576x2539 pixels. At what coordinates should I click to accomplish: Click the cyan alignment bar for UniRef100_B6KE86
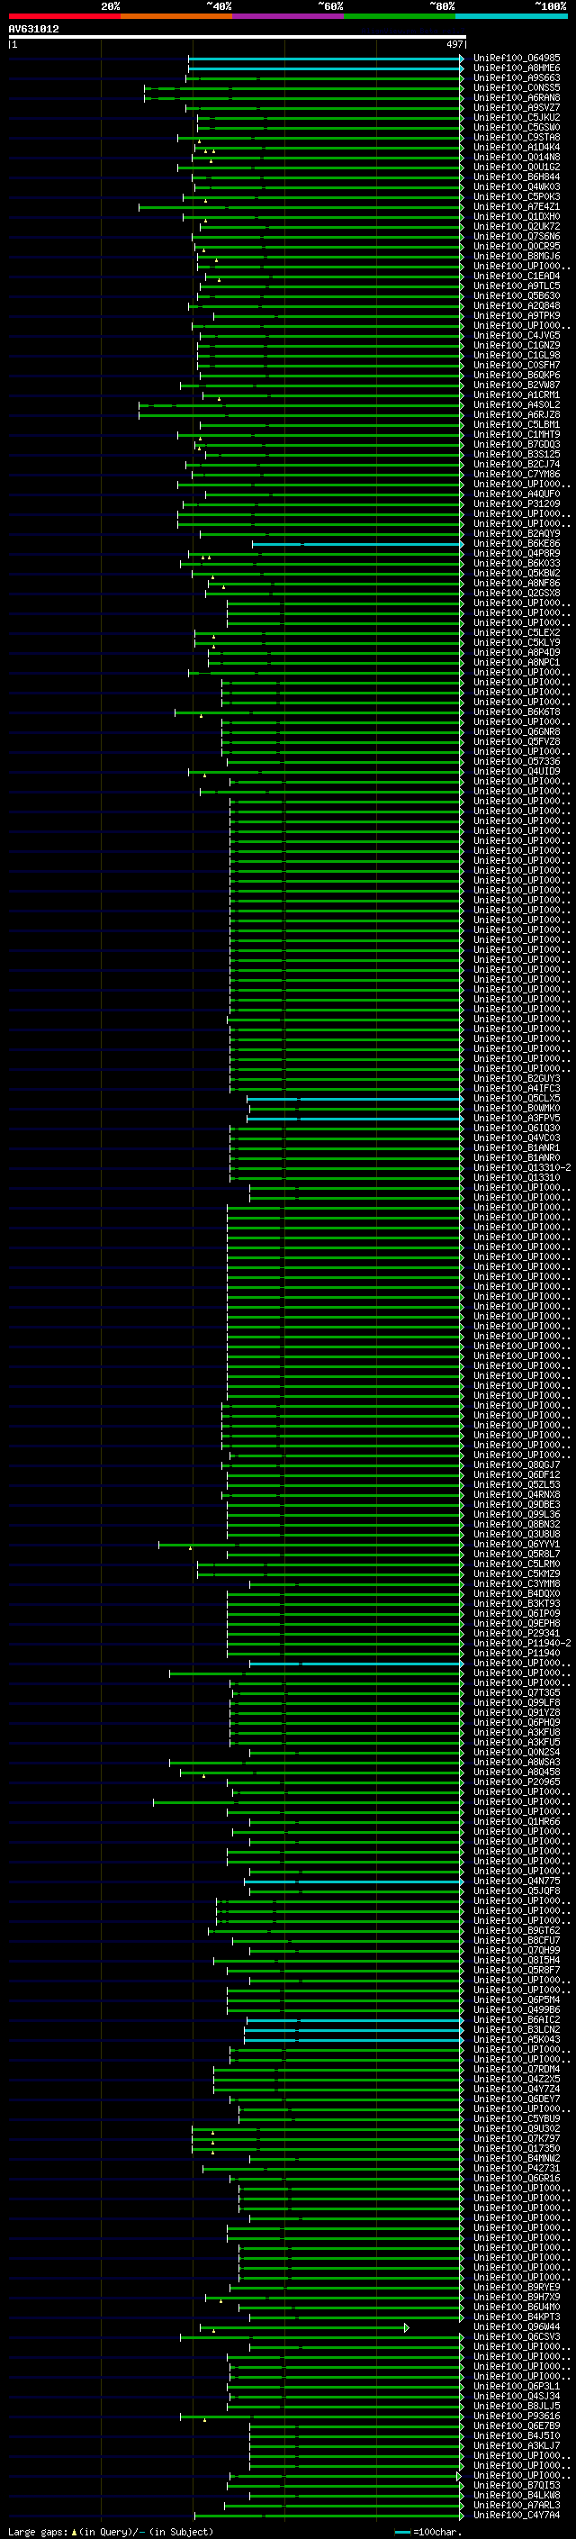(x=357, y=544)
